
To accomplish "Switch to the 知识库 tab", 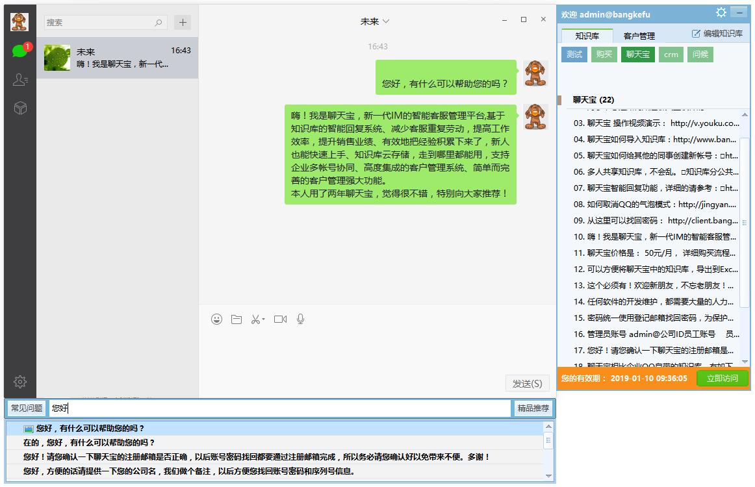I will [x=587, y=36].
